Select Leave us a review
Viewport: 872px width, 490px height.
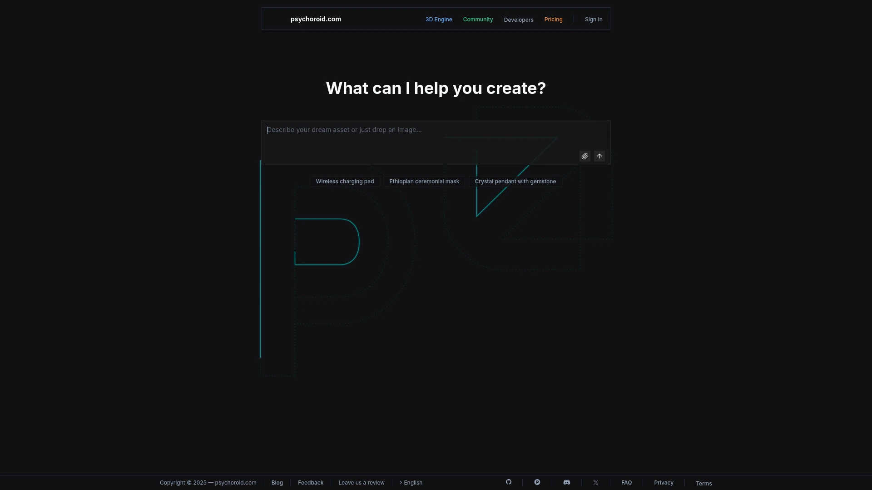361,482
